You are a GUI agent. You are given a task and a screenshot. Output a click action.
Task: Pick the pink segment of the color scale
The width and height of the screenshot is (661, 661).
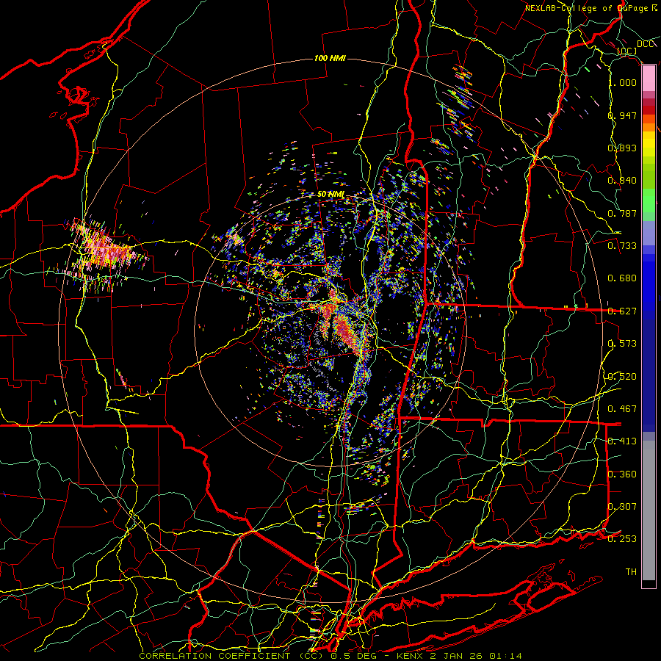pyautogui.click(x=649, y=78)
